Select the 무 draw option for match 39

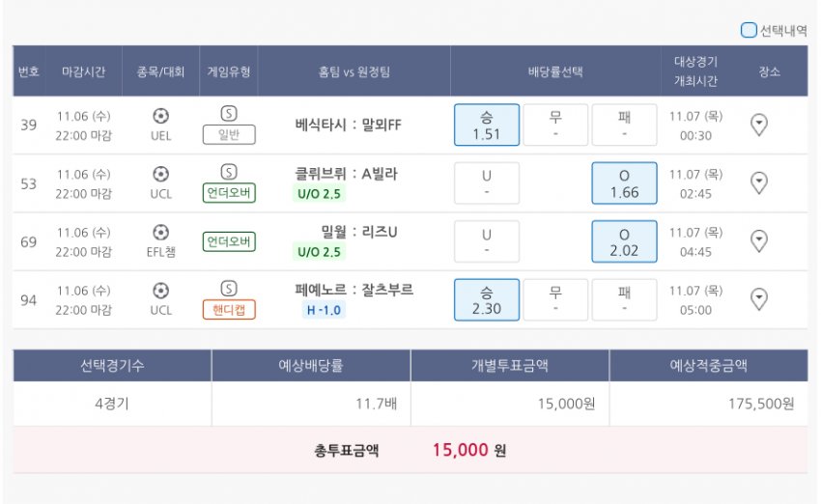tap(555, 125)
